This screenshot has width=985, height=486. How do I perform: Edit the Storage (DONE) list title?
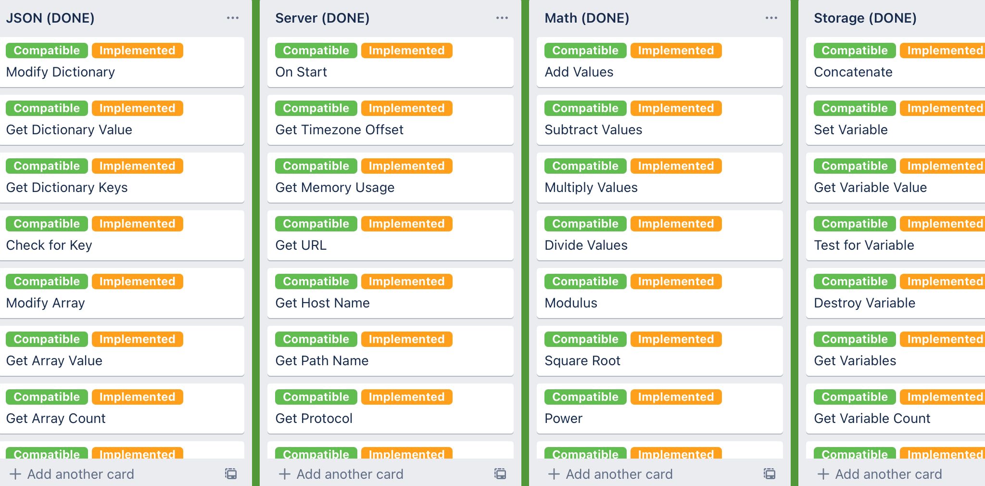click(865, 18)
